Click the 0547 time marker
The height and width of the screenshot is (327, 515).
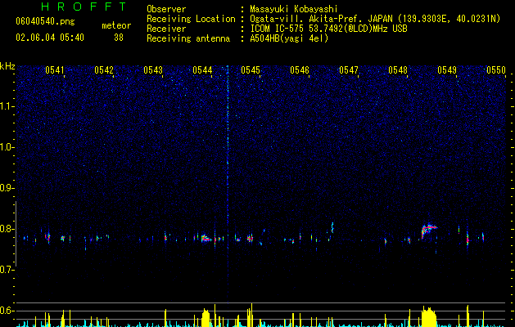tap(349, 70)
